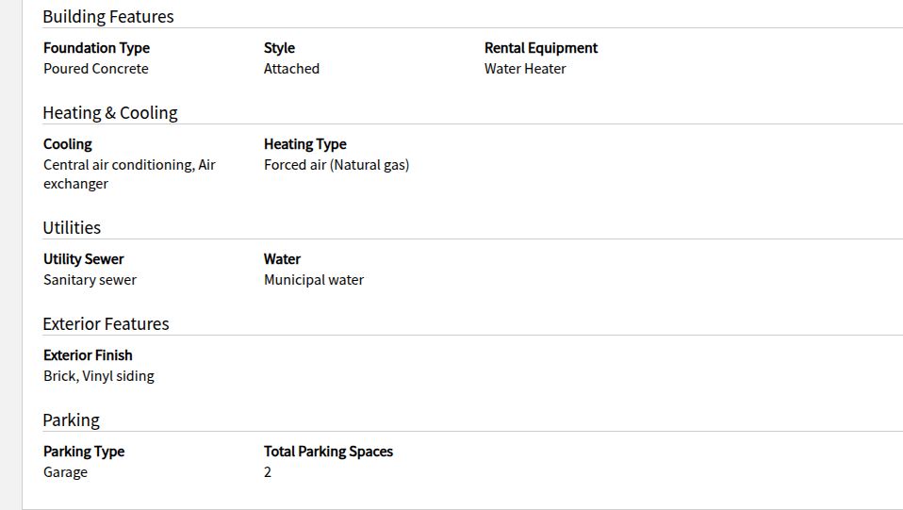Screen dimensions: 903x510
Task: Click the Municipal water value
Action: pos(314,280)
